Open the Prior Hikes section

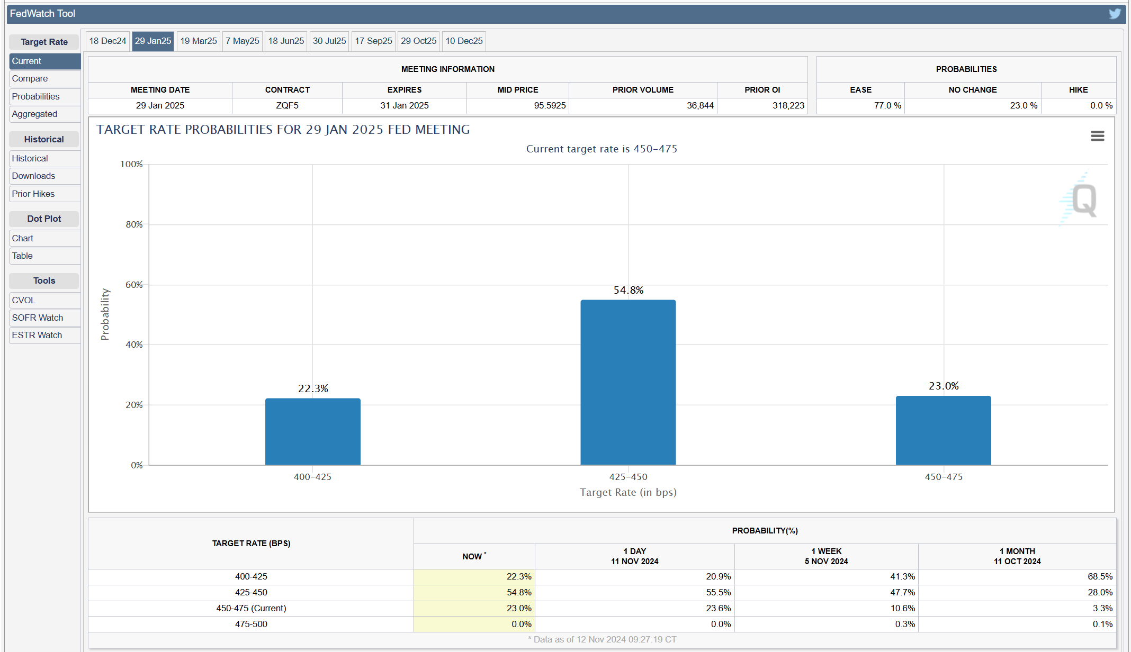tap(33, 194)
